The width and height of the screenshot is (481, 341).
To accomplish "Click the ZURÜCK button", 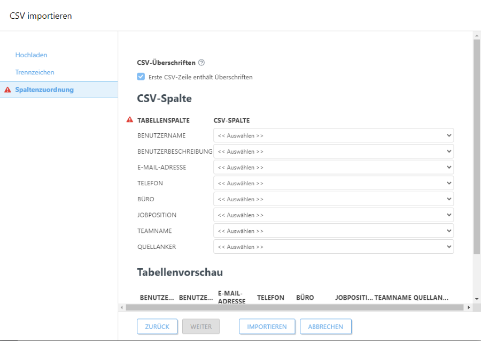I will (157, 327).
